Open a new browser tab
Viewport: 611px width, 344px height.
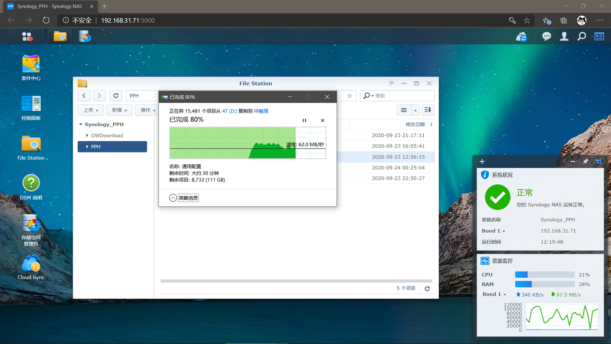pos(104,6)
